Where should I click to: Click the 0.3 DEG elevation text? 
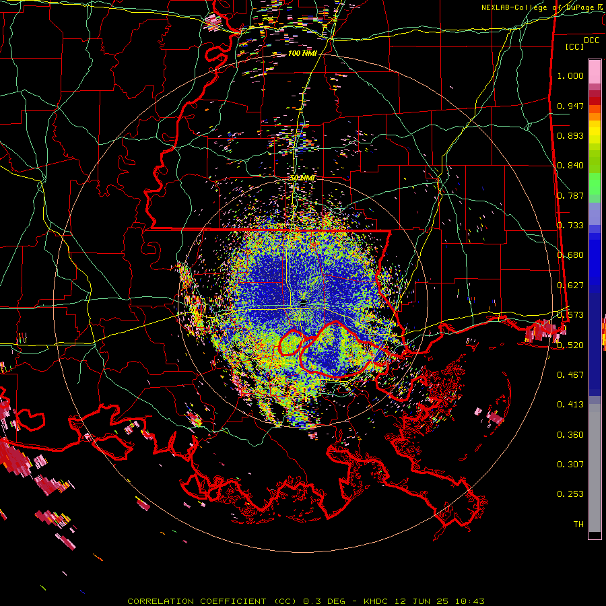[324, 601]
